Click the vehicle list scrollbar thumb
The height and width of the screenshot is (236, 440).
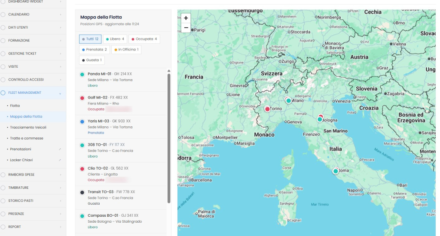click(x=168, y=138)
